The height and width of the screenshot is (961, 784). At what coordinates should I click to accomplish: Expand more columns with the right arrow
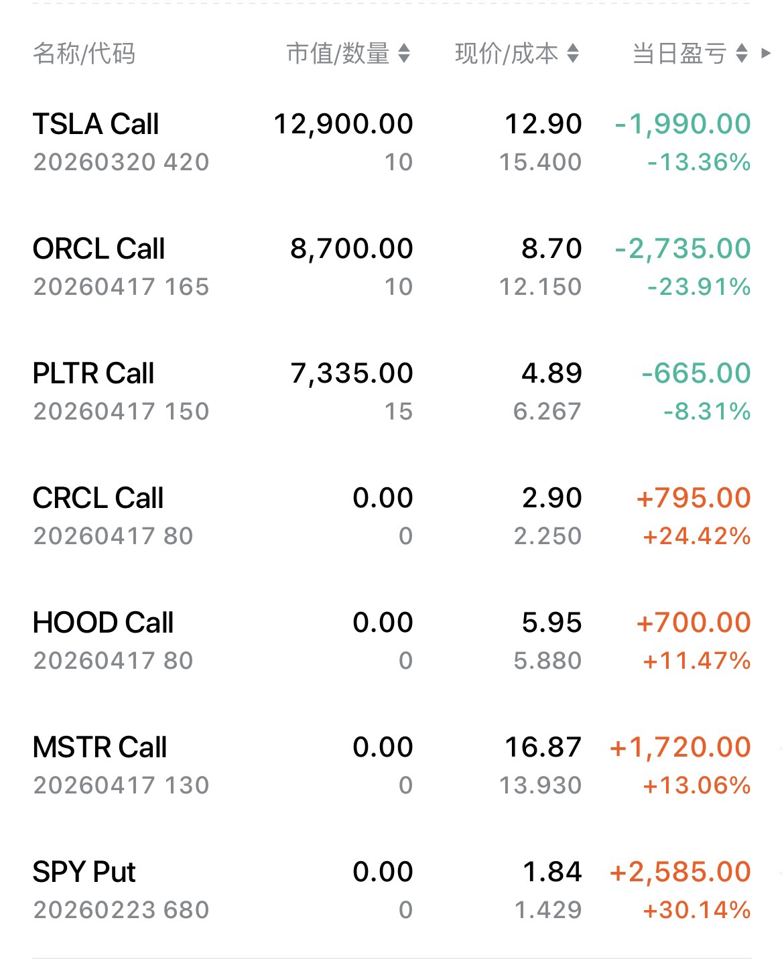(x=766, y=53)
